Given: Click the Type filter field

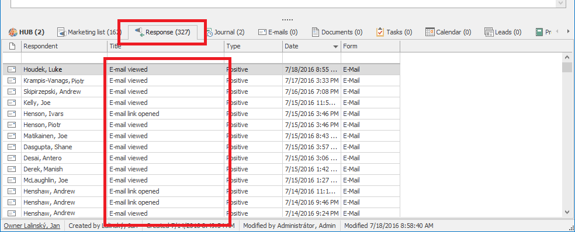Looking at the screenshot, I should coord(254,58).
